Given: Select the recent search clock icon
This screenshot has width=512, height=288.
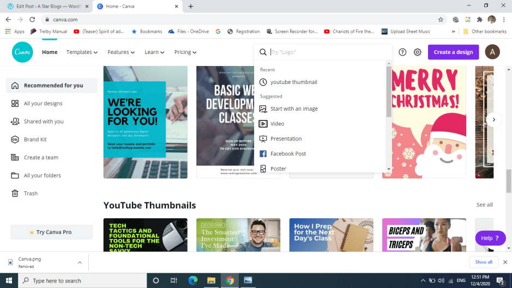Looking at the screenshot, I should 263,82.
